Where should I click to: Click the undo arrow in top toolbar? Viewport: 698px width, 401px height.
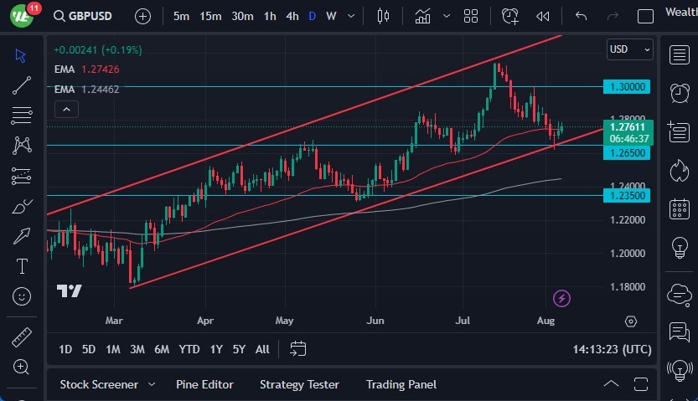[x=581, y=16]
